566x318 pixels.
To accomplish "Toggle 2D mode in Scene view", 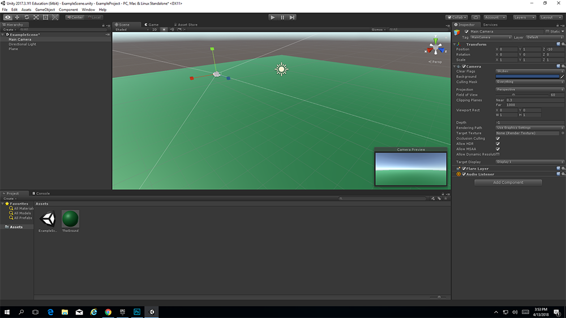I will (x=155, y=29).
